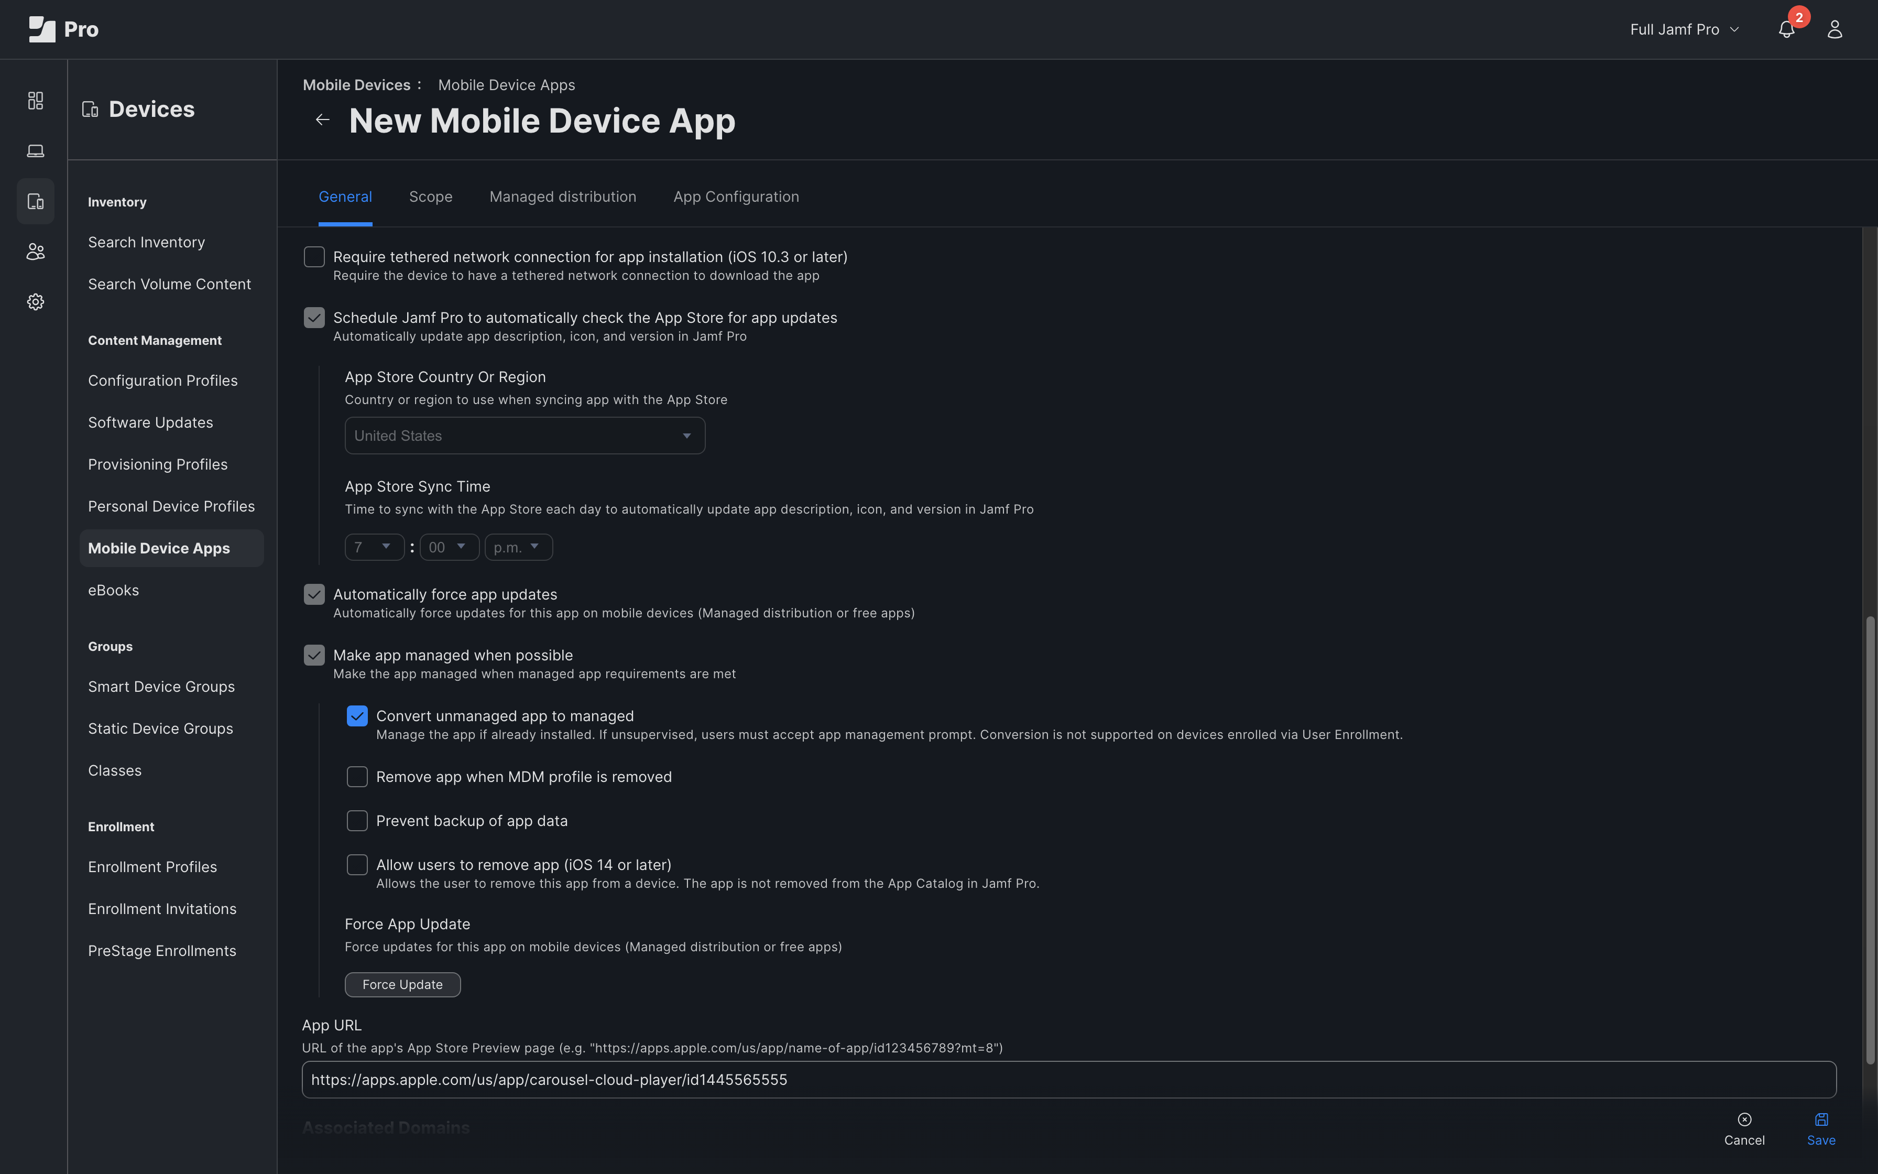Enable Allow users to remove app

tap(357, 864)
